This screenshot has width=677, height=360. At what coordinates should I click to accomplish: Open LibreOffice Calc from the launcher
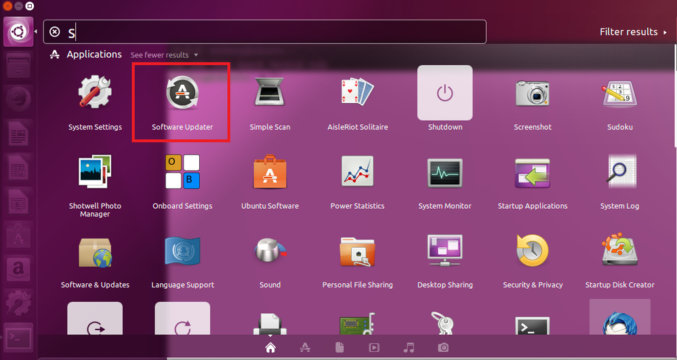click(x=18, y=167)
